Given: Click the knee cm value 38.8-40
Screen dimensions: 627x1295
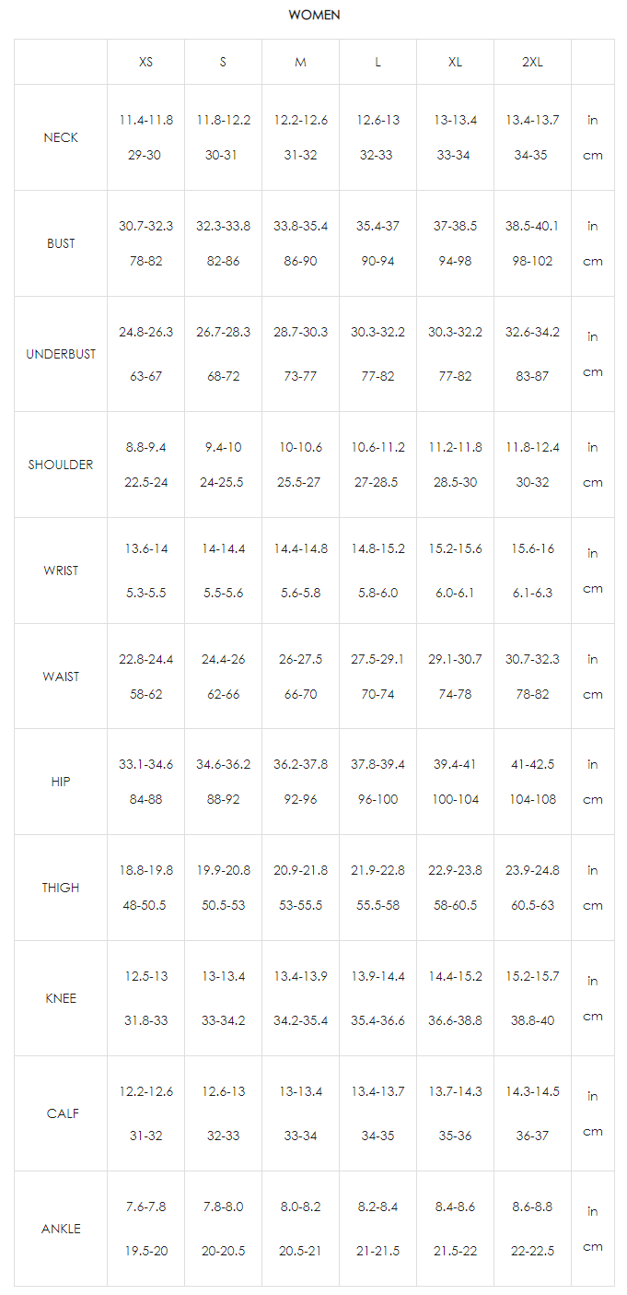Looking at the screenshot, I should point(532,1020).
